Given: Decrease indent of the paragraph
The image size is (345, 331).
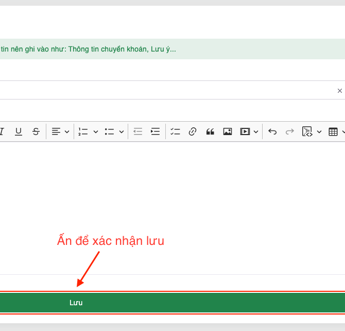Looking at the screenshot, I should coord(137,131).
